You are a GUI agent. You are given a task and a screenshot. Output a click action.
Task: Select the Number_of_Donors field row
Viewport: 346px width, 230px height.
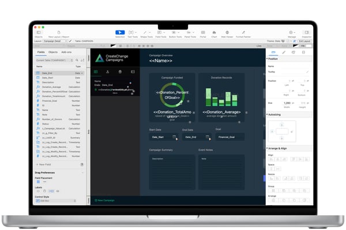[59, 119]
